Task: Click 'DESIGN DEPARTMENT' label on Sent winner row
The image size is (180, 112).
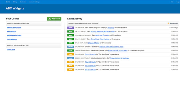Action: (x=82, y=51)
